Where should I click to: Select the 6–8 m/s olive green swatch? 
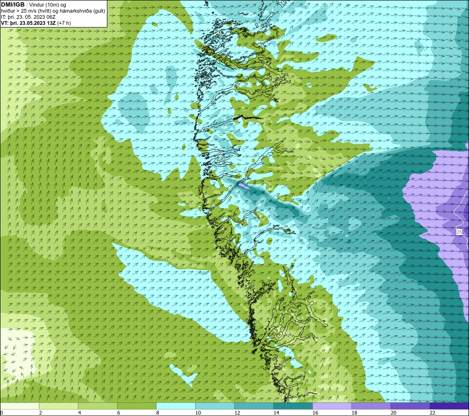pos(136,406)
